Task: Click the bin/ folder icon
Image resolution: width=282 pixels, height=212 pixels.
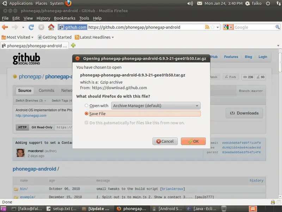Action: click(16, 189)
